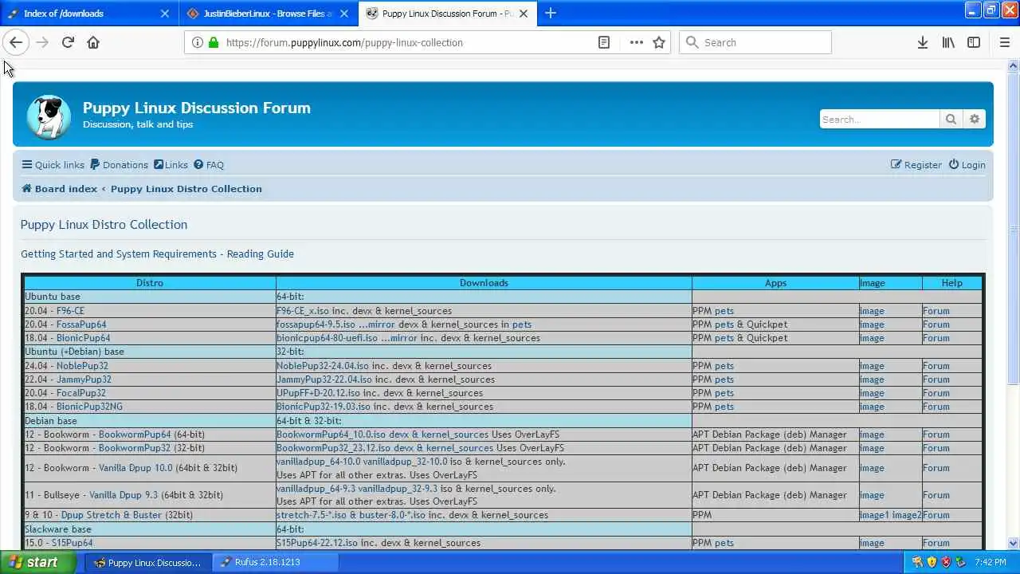Open the Forum link in F96-CE row
Screen dimensions: 1020x574
pos(936,311)
